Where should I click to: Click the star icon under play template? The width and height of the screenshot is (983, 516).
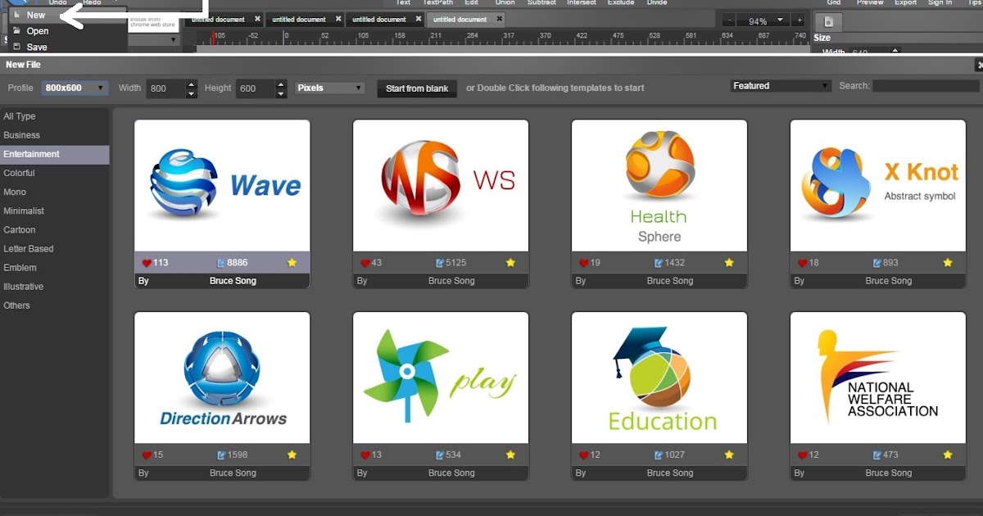[510, 455]
